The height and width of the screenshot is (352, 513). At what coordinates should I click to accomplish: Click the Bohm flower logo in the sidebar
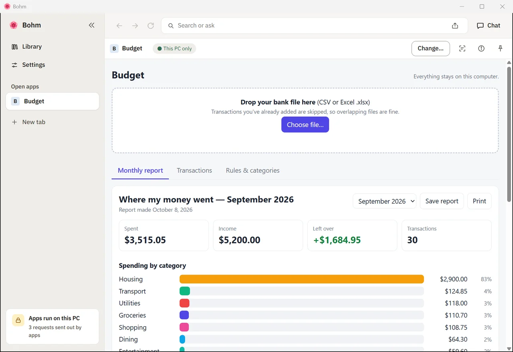[14, 25]
